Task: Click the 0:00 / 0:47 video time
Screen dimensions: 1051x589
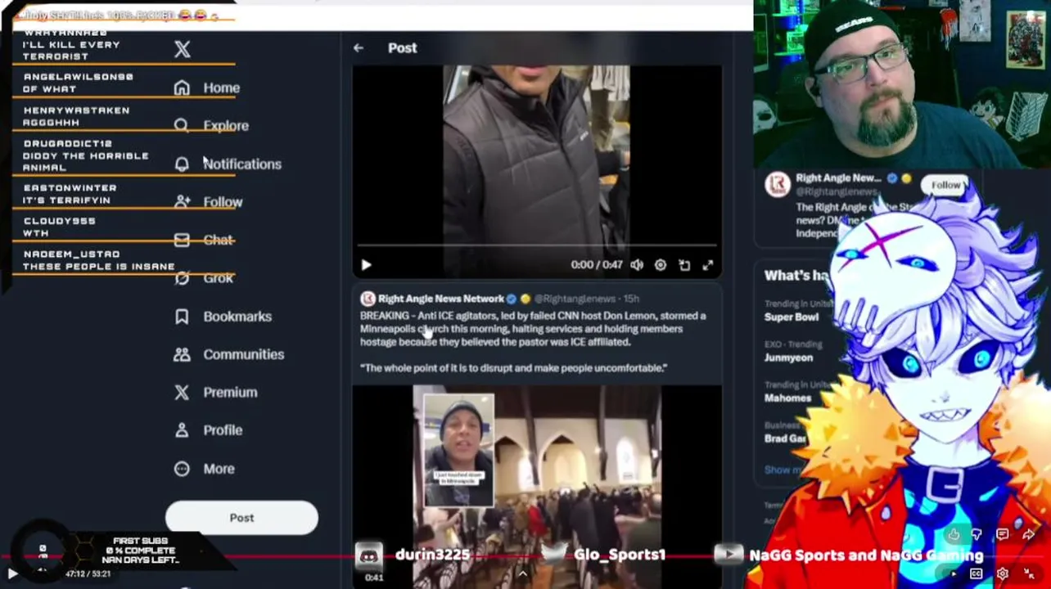Action: [597, 265]
